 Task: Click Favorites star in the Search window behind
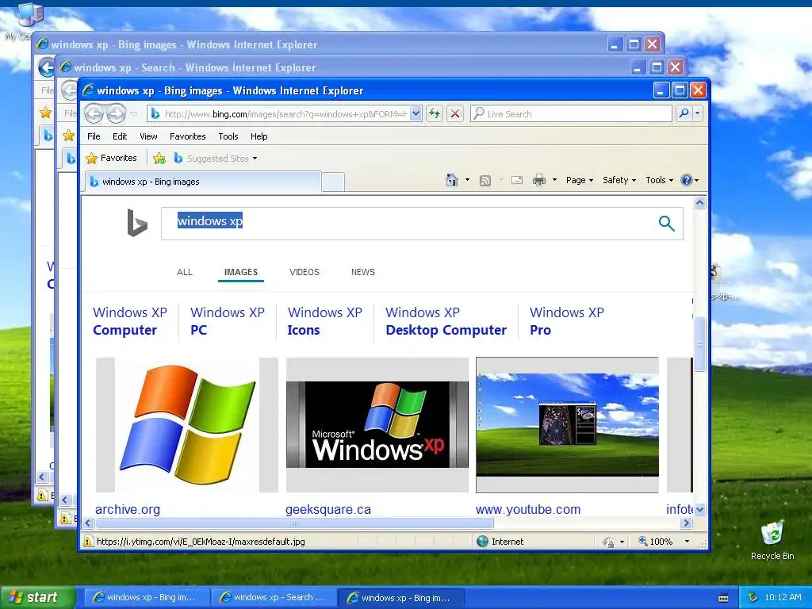68,136
